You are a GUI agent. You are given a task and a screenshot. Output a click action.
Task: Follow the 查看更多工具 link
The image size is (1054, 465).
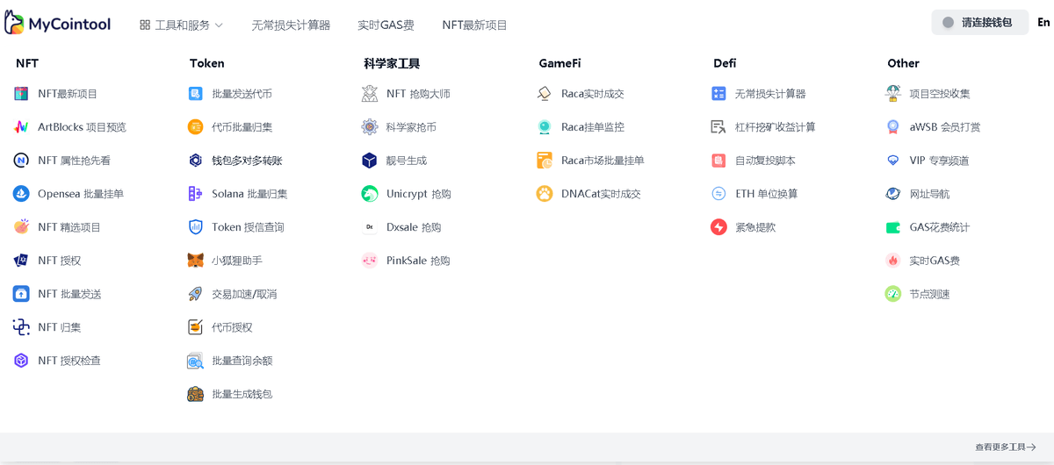(1006, 447)
